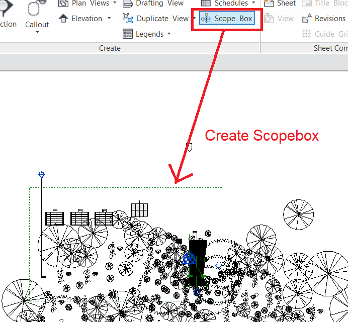
Task: Expand the Callout dropdown arrow
Action: point(37,32)
